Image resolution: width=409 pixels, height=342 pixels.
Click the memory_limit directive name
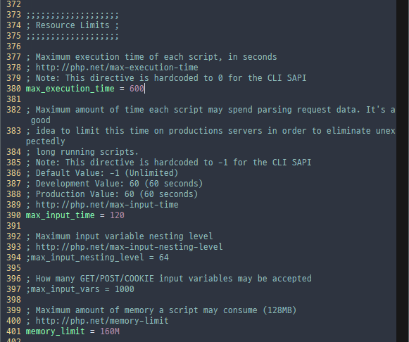56,331
